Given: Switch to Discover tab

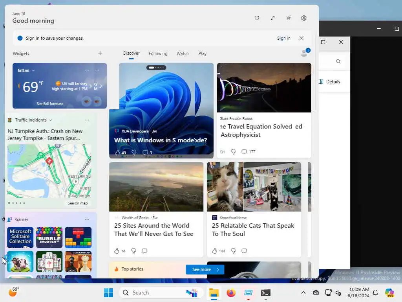Looking at the screenshot, I should (131, 53).
